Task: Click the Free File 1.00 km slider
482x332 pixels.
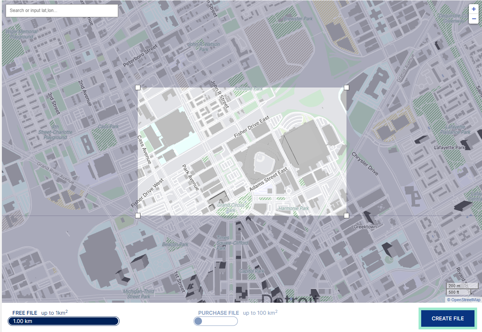Action: 63,321
